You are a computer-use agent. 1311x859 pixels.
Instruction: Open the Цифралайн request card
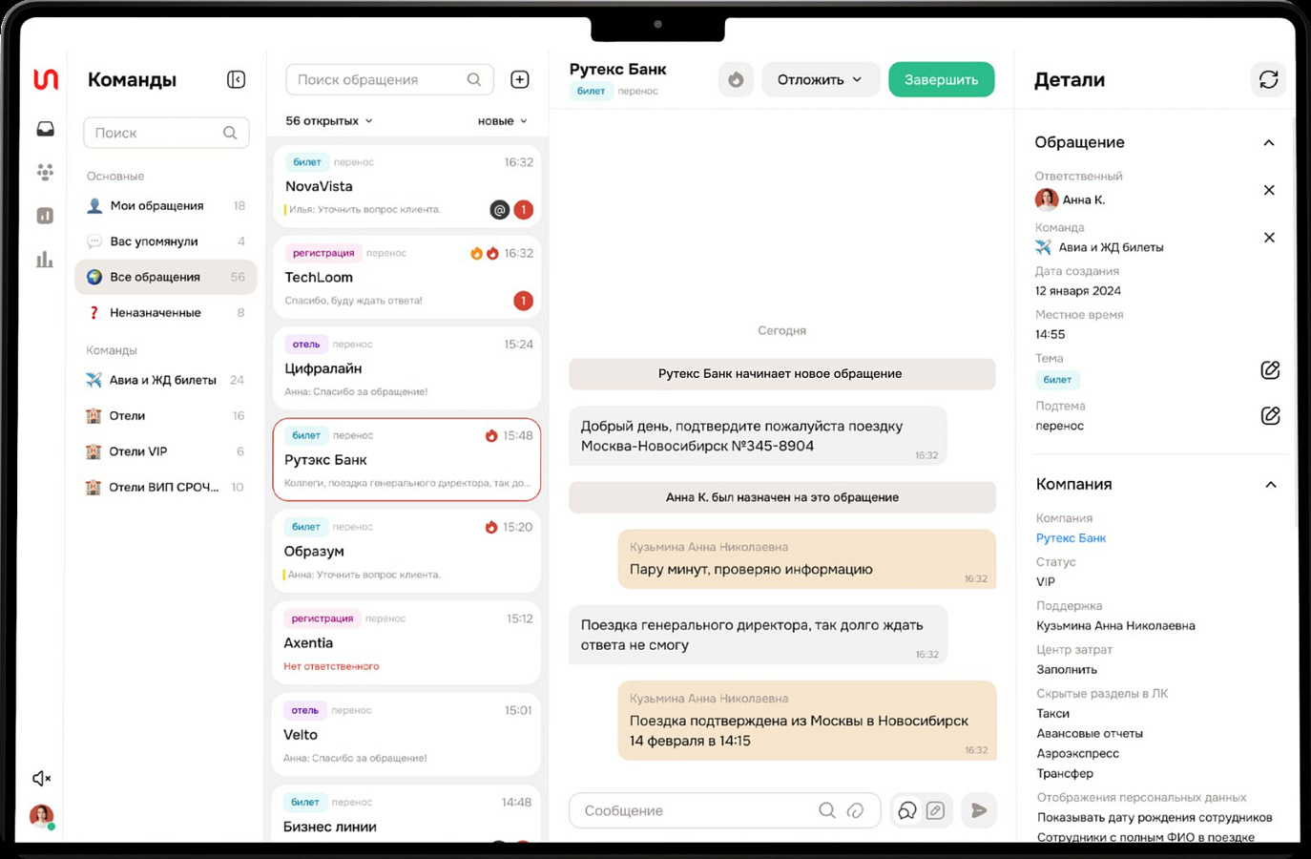tap(406, 367)
